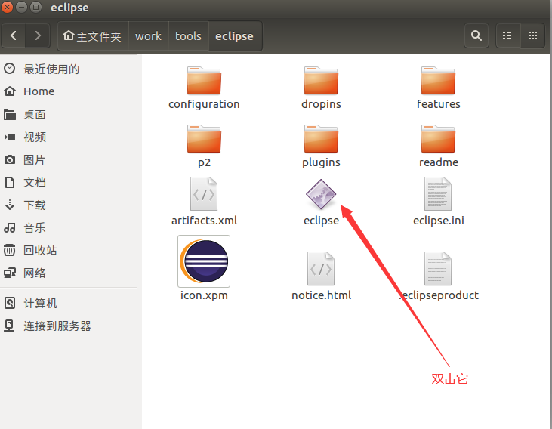Open the configuration folder icon
Screen dimensions: 552x429
(204, 81)
